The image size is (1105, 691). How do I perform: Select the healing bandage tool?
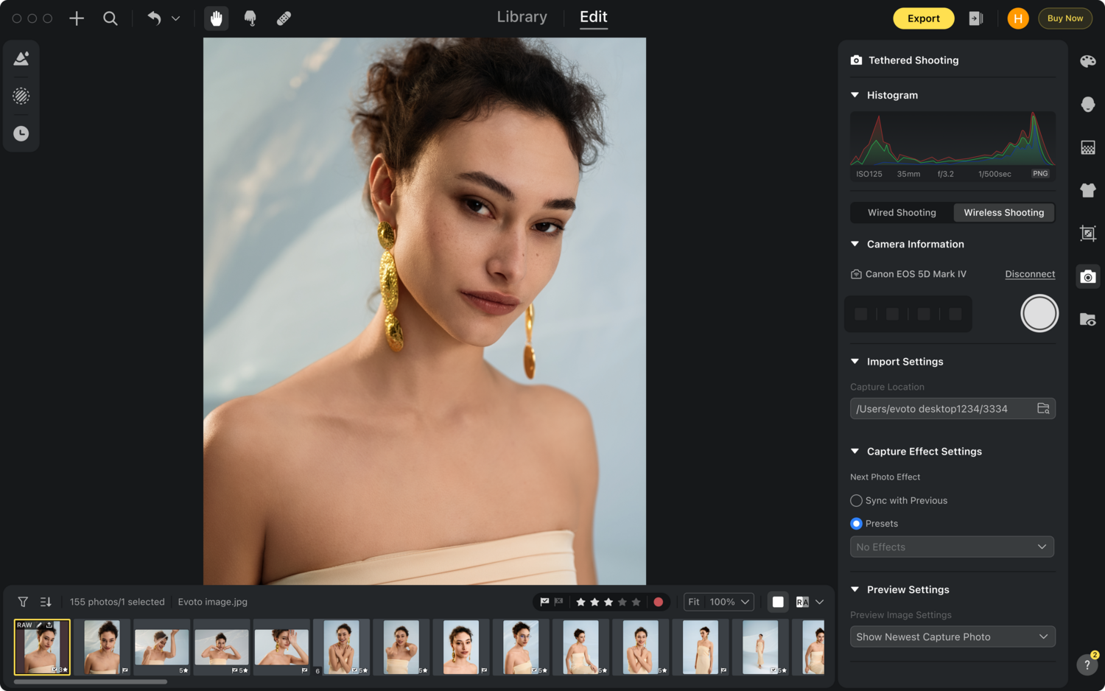pos(284,18)
